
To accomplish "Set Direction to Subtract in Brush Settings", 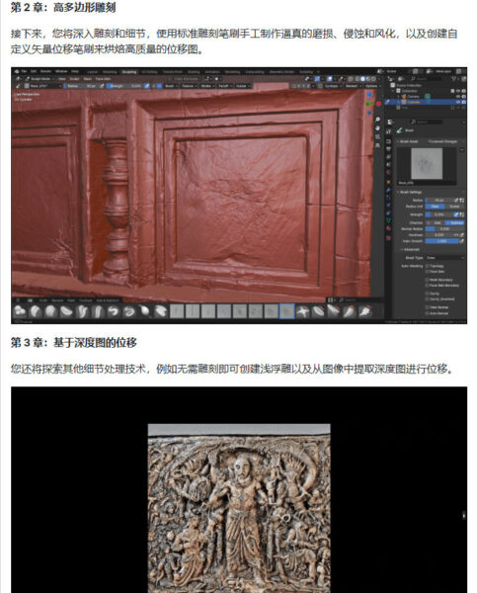I will tap(454, 222).
